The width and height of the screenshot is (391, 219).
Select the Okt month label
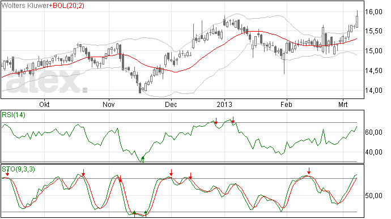[44, 104]
